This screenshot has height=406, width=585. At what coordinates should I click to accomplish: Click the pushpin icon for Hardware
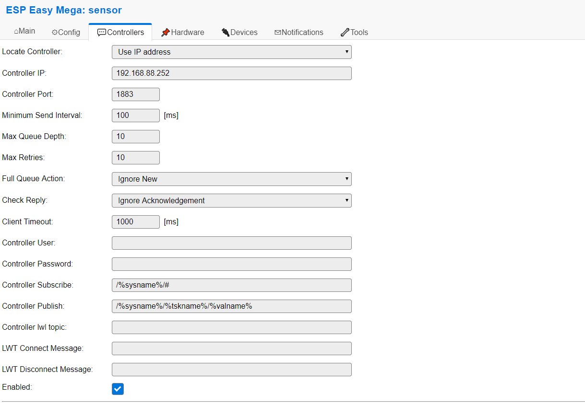click(166, 32)
